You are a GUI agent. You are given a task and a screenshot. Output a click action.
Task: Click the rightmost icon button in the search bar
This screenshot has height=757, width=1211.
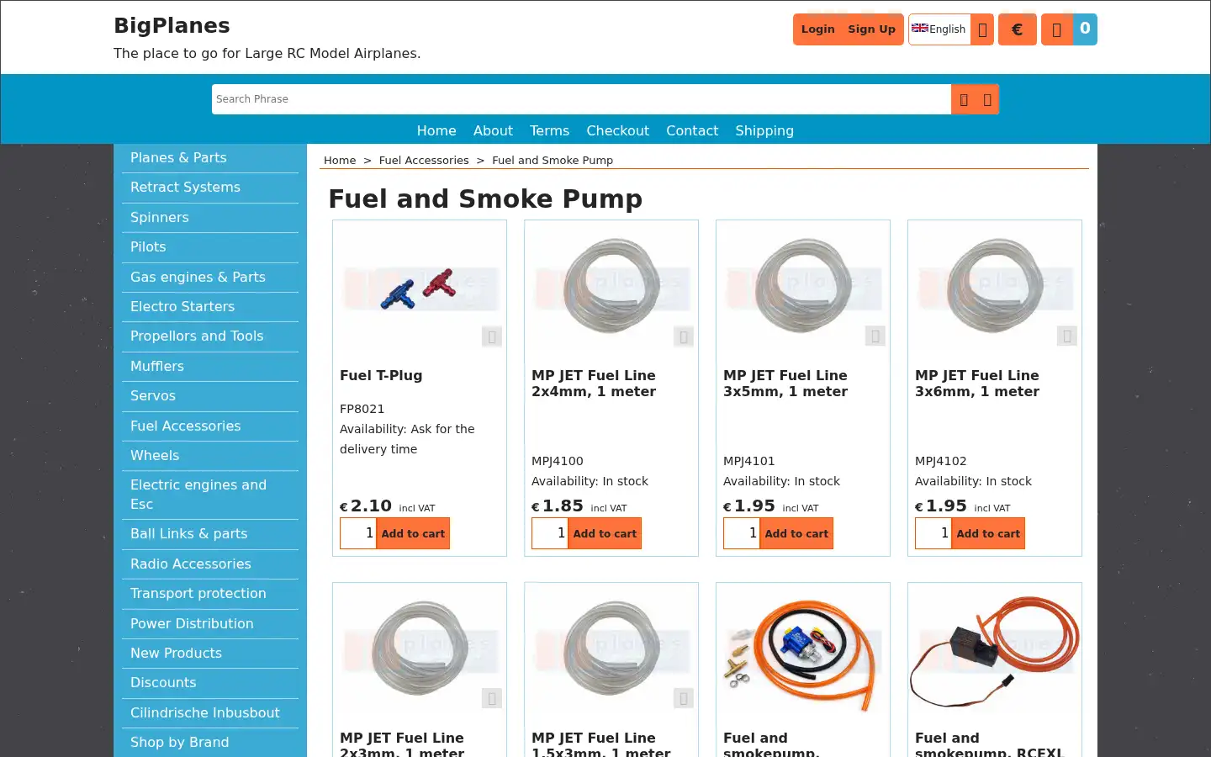(x=987, y=99)
